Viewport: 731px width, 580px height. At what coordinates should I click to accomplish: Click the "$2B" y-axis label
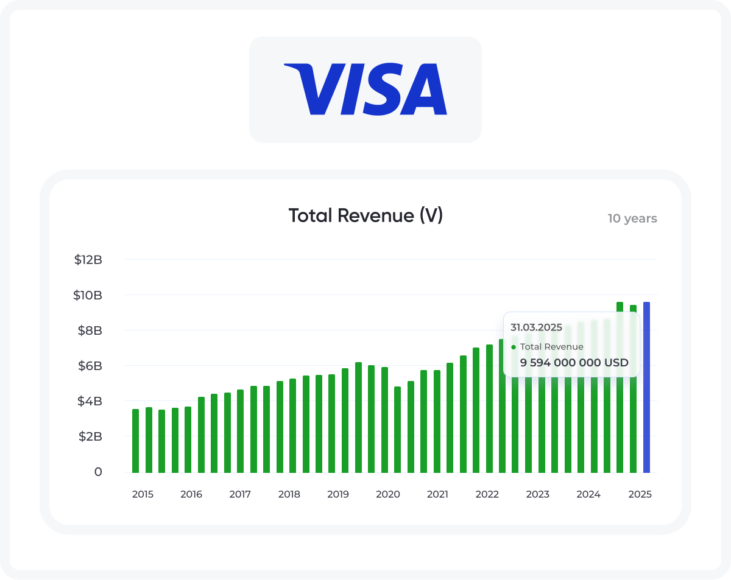[90, 436]
